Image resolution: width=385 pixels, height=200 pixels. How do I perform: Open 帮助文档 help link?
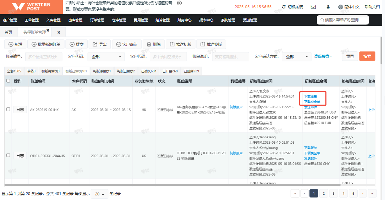click(372, 7)
